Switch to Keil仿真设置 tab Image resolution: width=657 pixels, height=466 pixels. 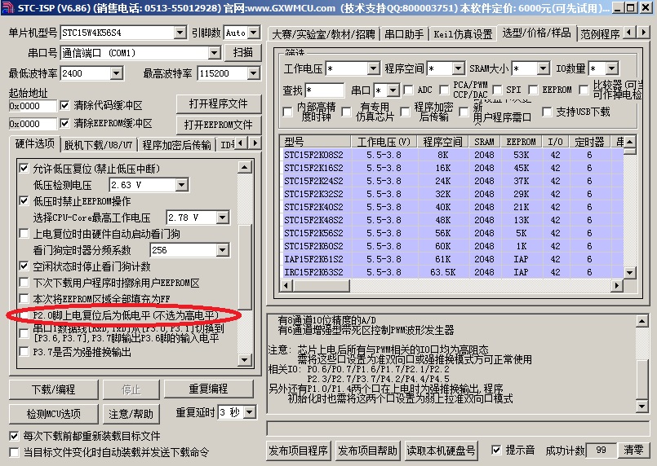point(463,34)
